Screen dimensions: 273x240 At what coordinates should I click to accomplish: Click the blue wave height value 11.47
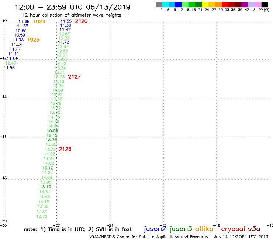[65, 30]
